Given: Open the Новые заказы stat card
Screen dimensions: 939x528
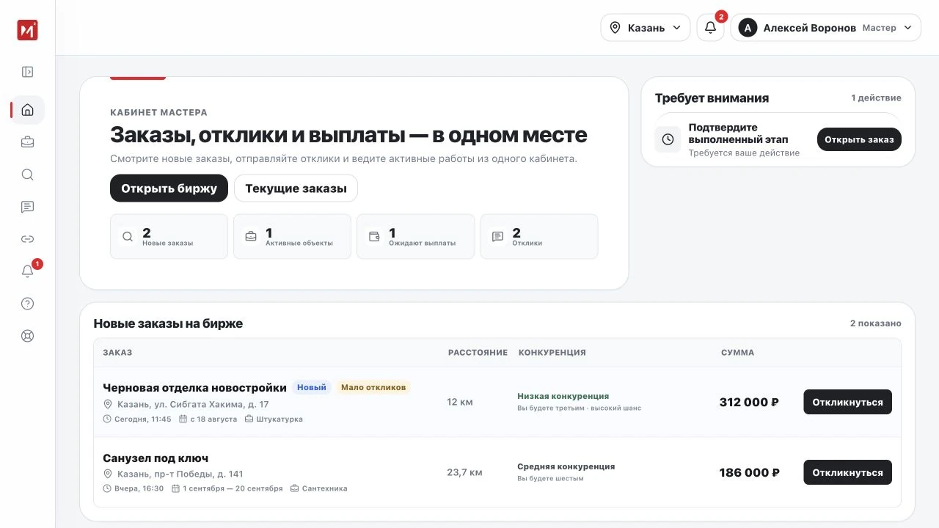Looking at the screenshot, I should click(169, 236).
